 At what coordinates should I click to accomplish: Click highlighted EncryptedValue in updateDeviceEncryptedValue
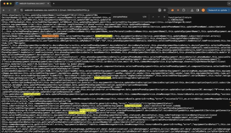point(32,94)
